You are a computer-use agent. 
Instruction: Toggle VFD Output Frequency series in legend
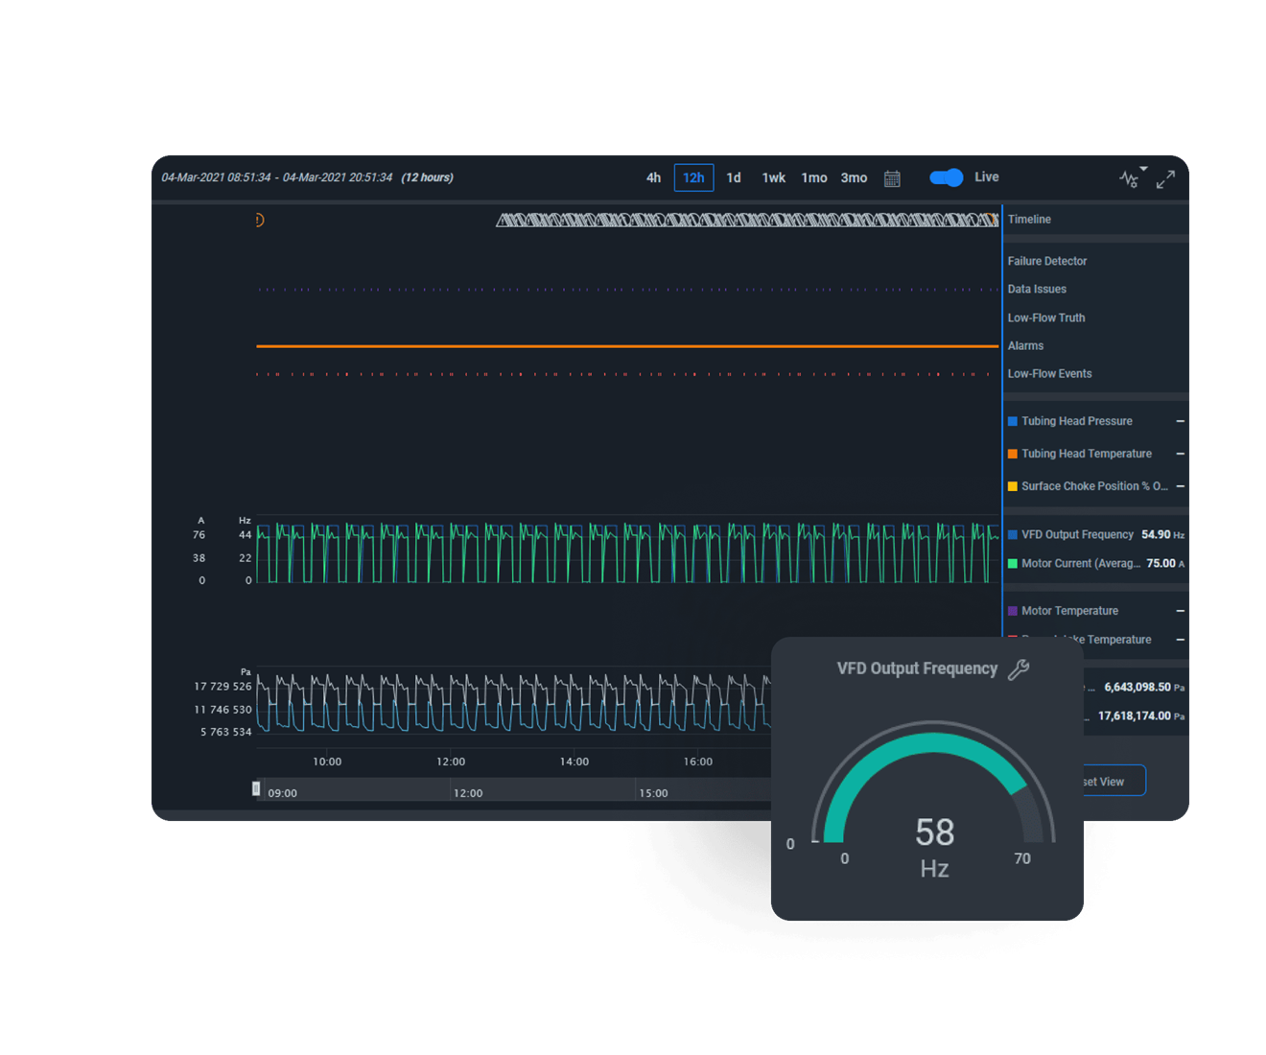tap(1076, 535)
